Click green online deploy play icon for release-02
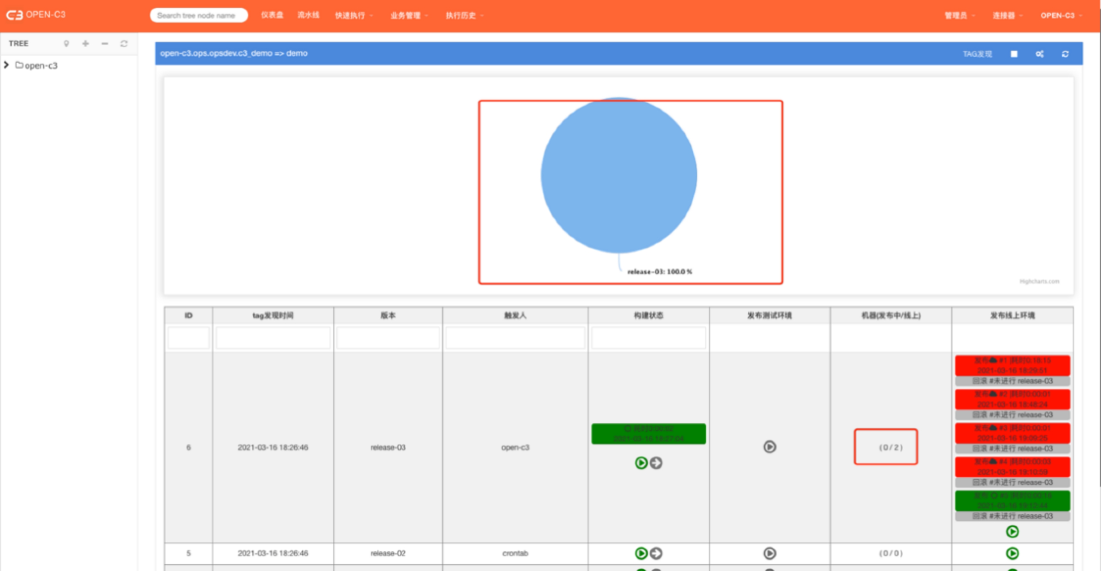 (x=1012, y=553)
